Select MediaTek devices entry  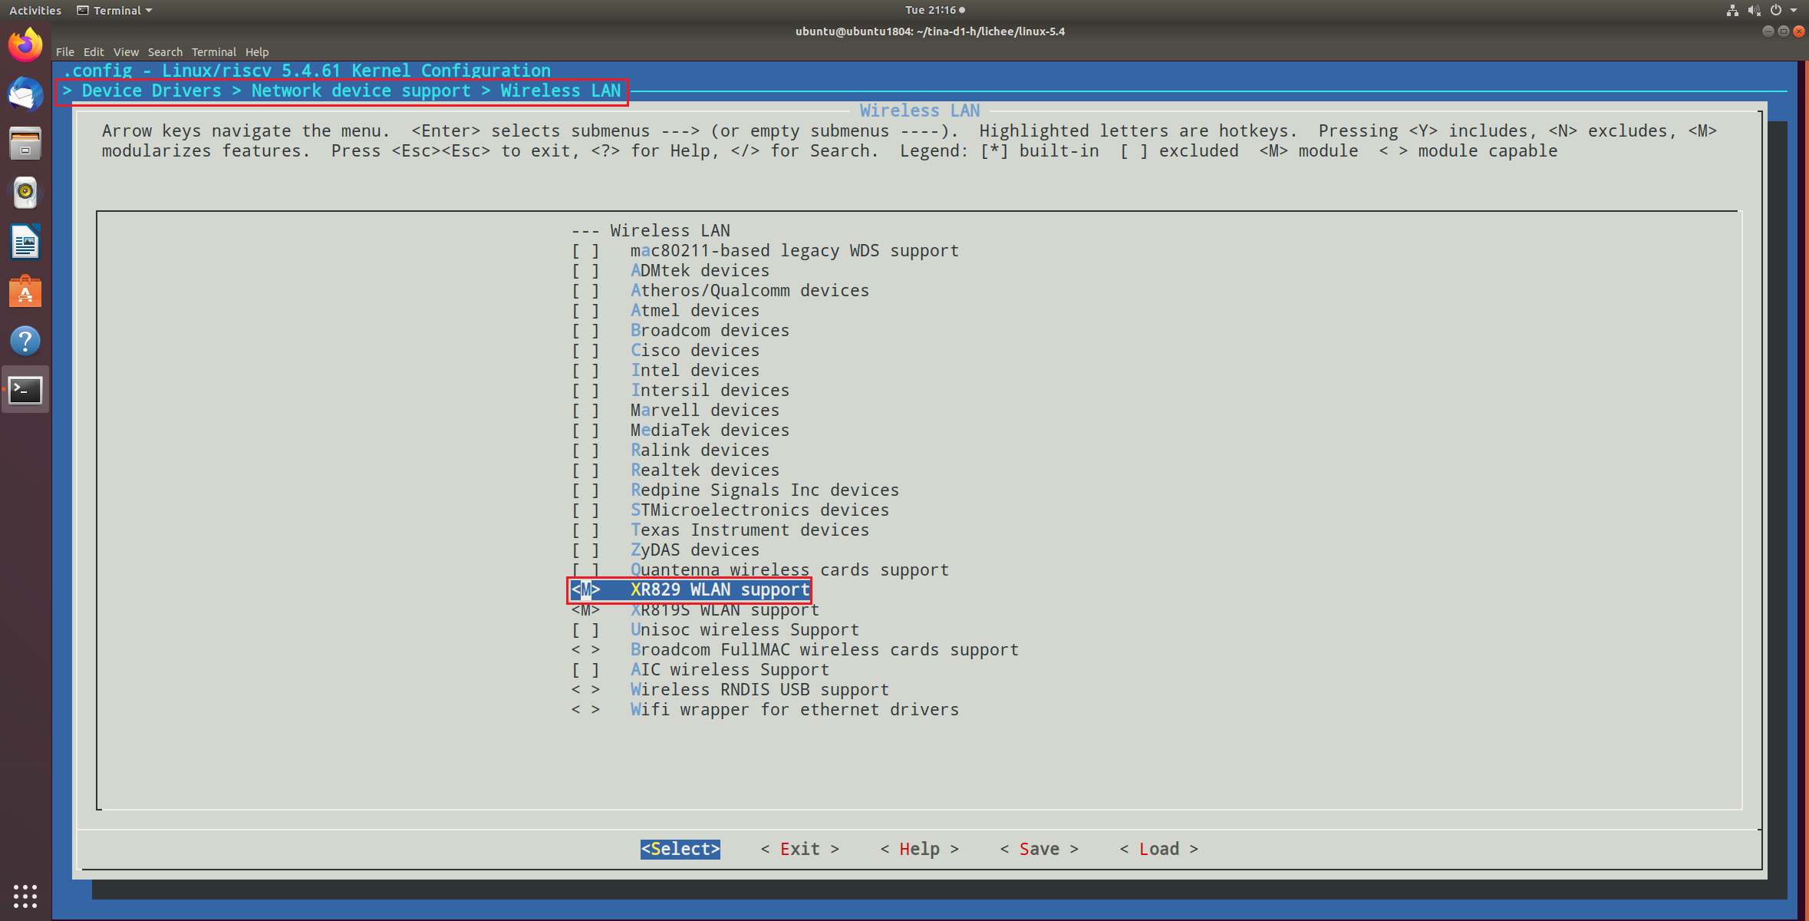710,431
